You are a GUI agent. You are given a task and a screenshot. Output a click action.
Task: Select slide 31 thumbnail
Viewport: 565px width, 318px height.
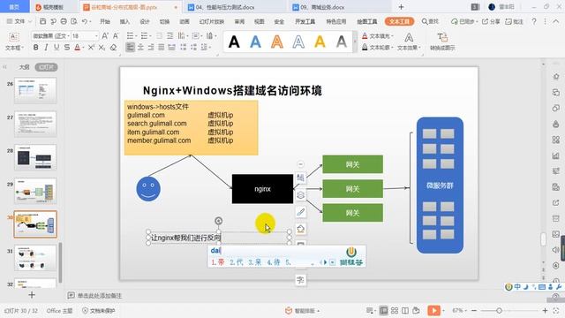pyautogui.click(x=35, y=257)
